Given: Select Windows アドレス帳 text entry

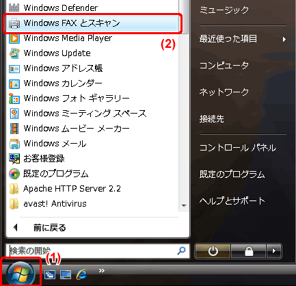Looking at the screenshot, I should [63, 68].
